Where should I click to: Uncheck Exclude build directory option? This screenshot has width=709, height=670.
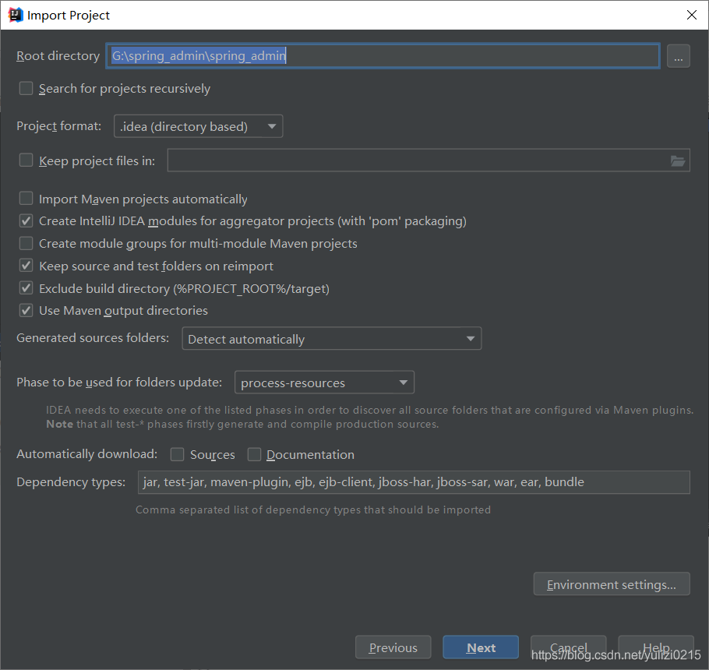click(x=26, y=288)
